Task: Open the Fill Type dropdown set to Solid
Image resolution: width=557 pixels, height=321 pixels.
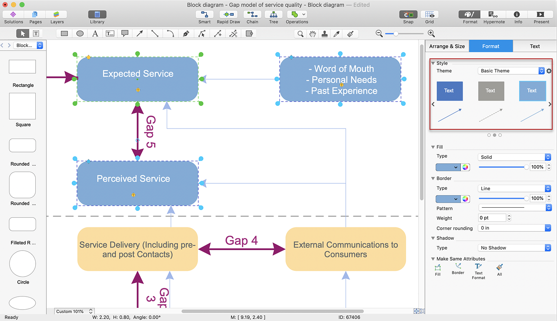Action: [x=514, y=157]
